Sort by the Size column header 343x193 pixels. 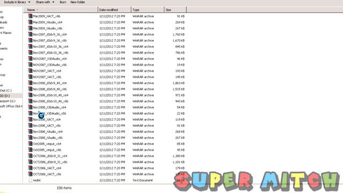coord(175,10)
